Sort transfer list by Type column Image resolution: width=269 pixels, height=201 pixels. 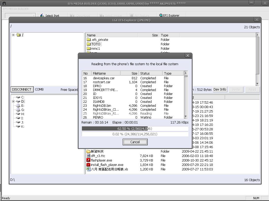[173, 73]
